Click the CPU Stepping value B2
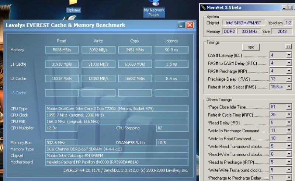The height and width of the screenshot is (181, 295). pyautogui.click(x=172, y=128)
